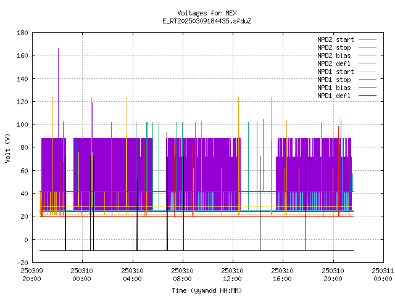Click x-axis tick label 250310 16:00
The height and width of the screenshot is (296, 395).
pos(283,275)
